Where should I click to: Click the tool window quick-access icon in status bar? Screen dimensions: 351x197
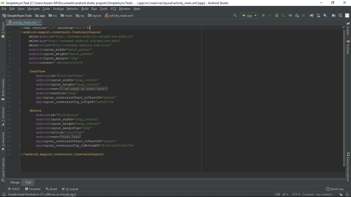[4, 194]
